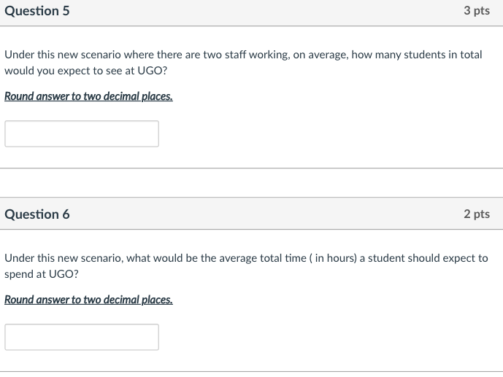Click Question 6's underlined rounding instruction
Screen dimensions: 503x377
tap(88, 300)
